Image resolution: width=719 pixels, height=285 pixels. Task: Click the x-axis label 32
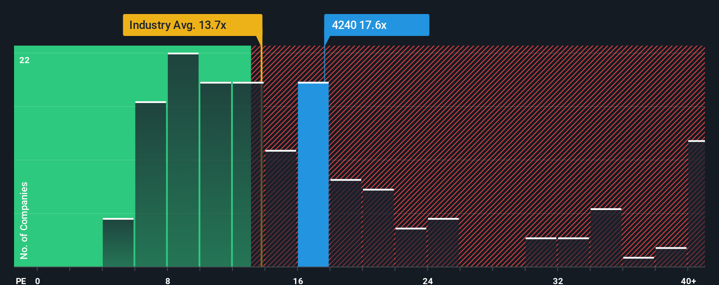click(558, 281)
